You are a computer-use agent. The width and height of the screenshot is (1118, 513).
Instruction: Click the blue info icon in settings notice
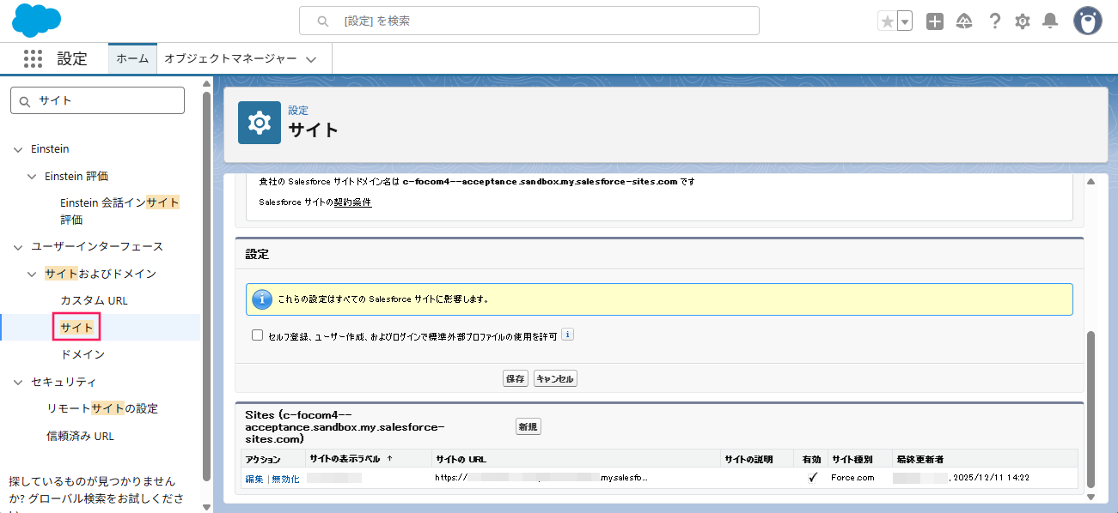(x=262, y=300)
